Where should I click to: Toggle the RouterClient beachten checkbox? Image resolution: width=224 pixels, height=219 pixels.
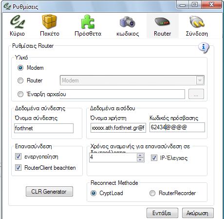(18, 167)
